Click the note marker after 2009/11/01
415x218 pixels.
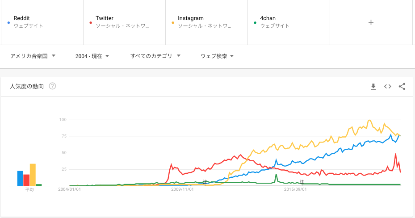(205, 182)
